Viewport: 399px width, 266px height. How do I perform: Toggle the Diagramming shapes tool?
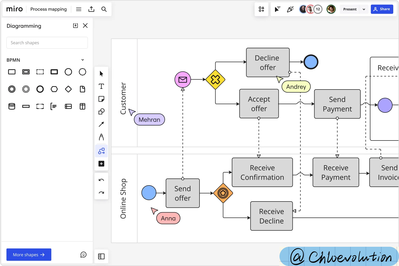[101, 151]
